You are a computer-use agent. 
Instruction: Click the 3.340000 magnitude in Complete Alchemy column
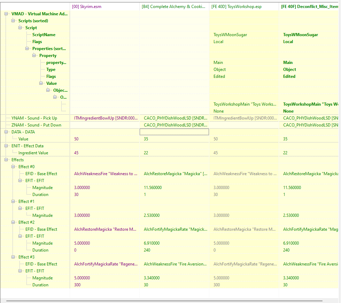(x=152, y=278)
